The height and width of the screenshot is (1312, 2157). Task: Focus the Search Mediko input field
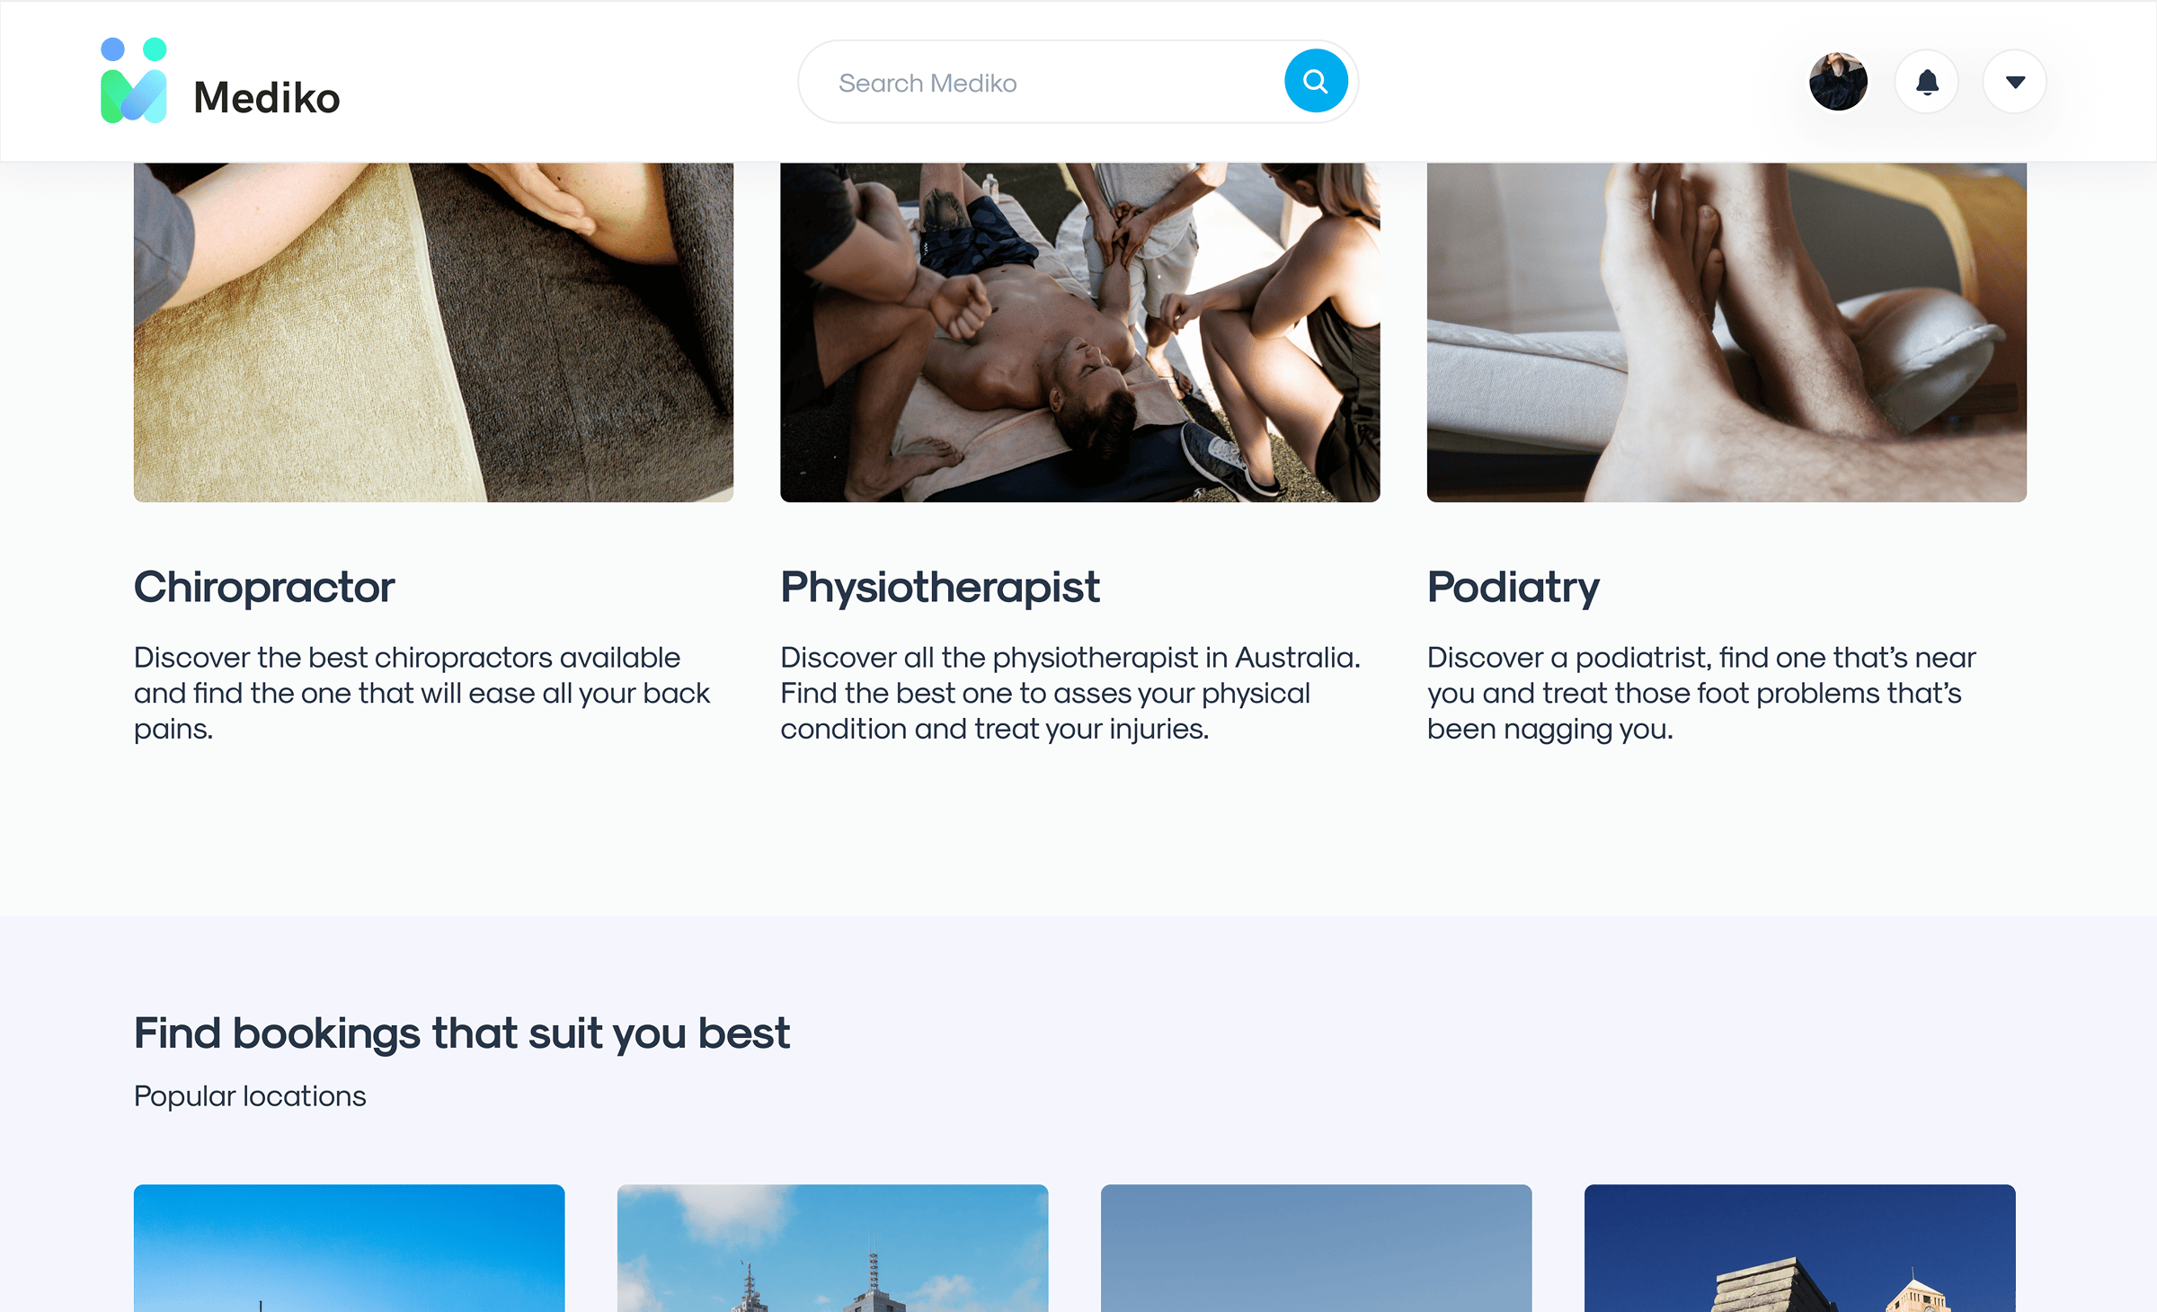click(x=1043, y=83)
